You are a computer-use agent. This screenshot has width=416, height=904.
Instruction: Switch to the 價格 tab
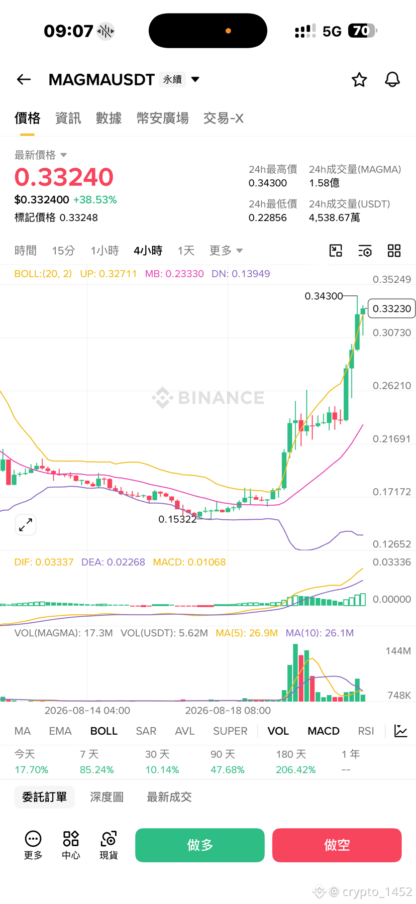pyautogui.click(x=27, y=118)
